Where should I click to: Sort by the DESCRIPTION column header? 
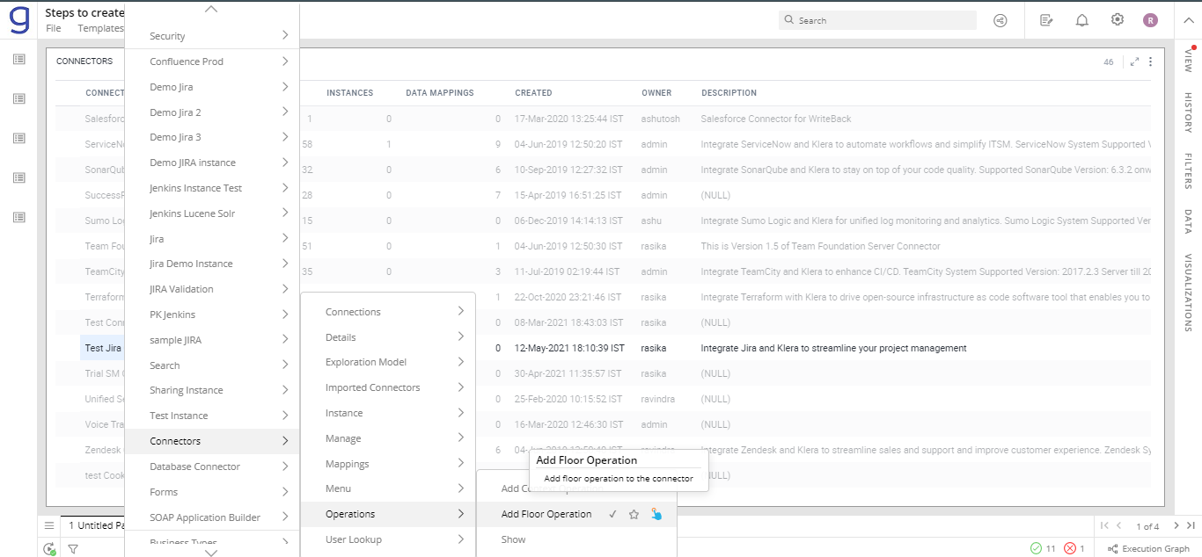point(729,92)
